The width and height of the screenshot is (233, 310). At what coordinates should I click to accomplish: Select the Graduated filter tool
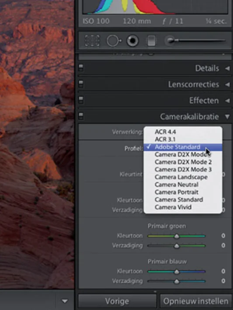[x=151, y=41]
